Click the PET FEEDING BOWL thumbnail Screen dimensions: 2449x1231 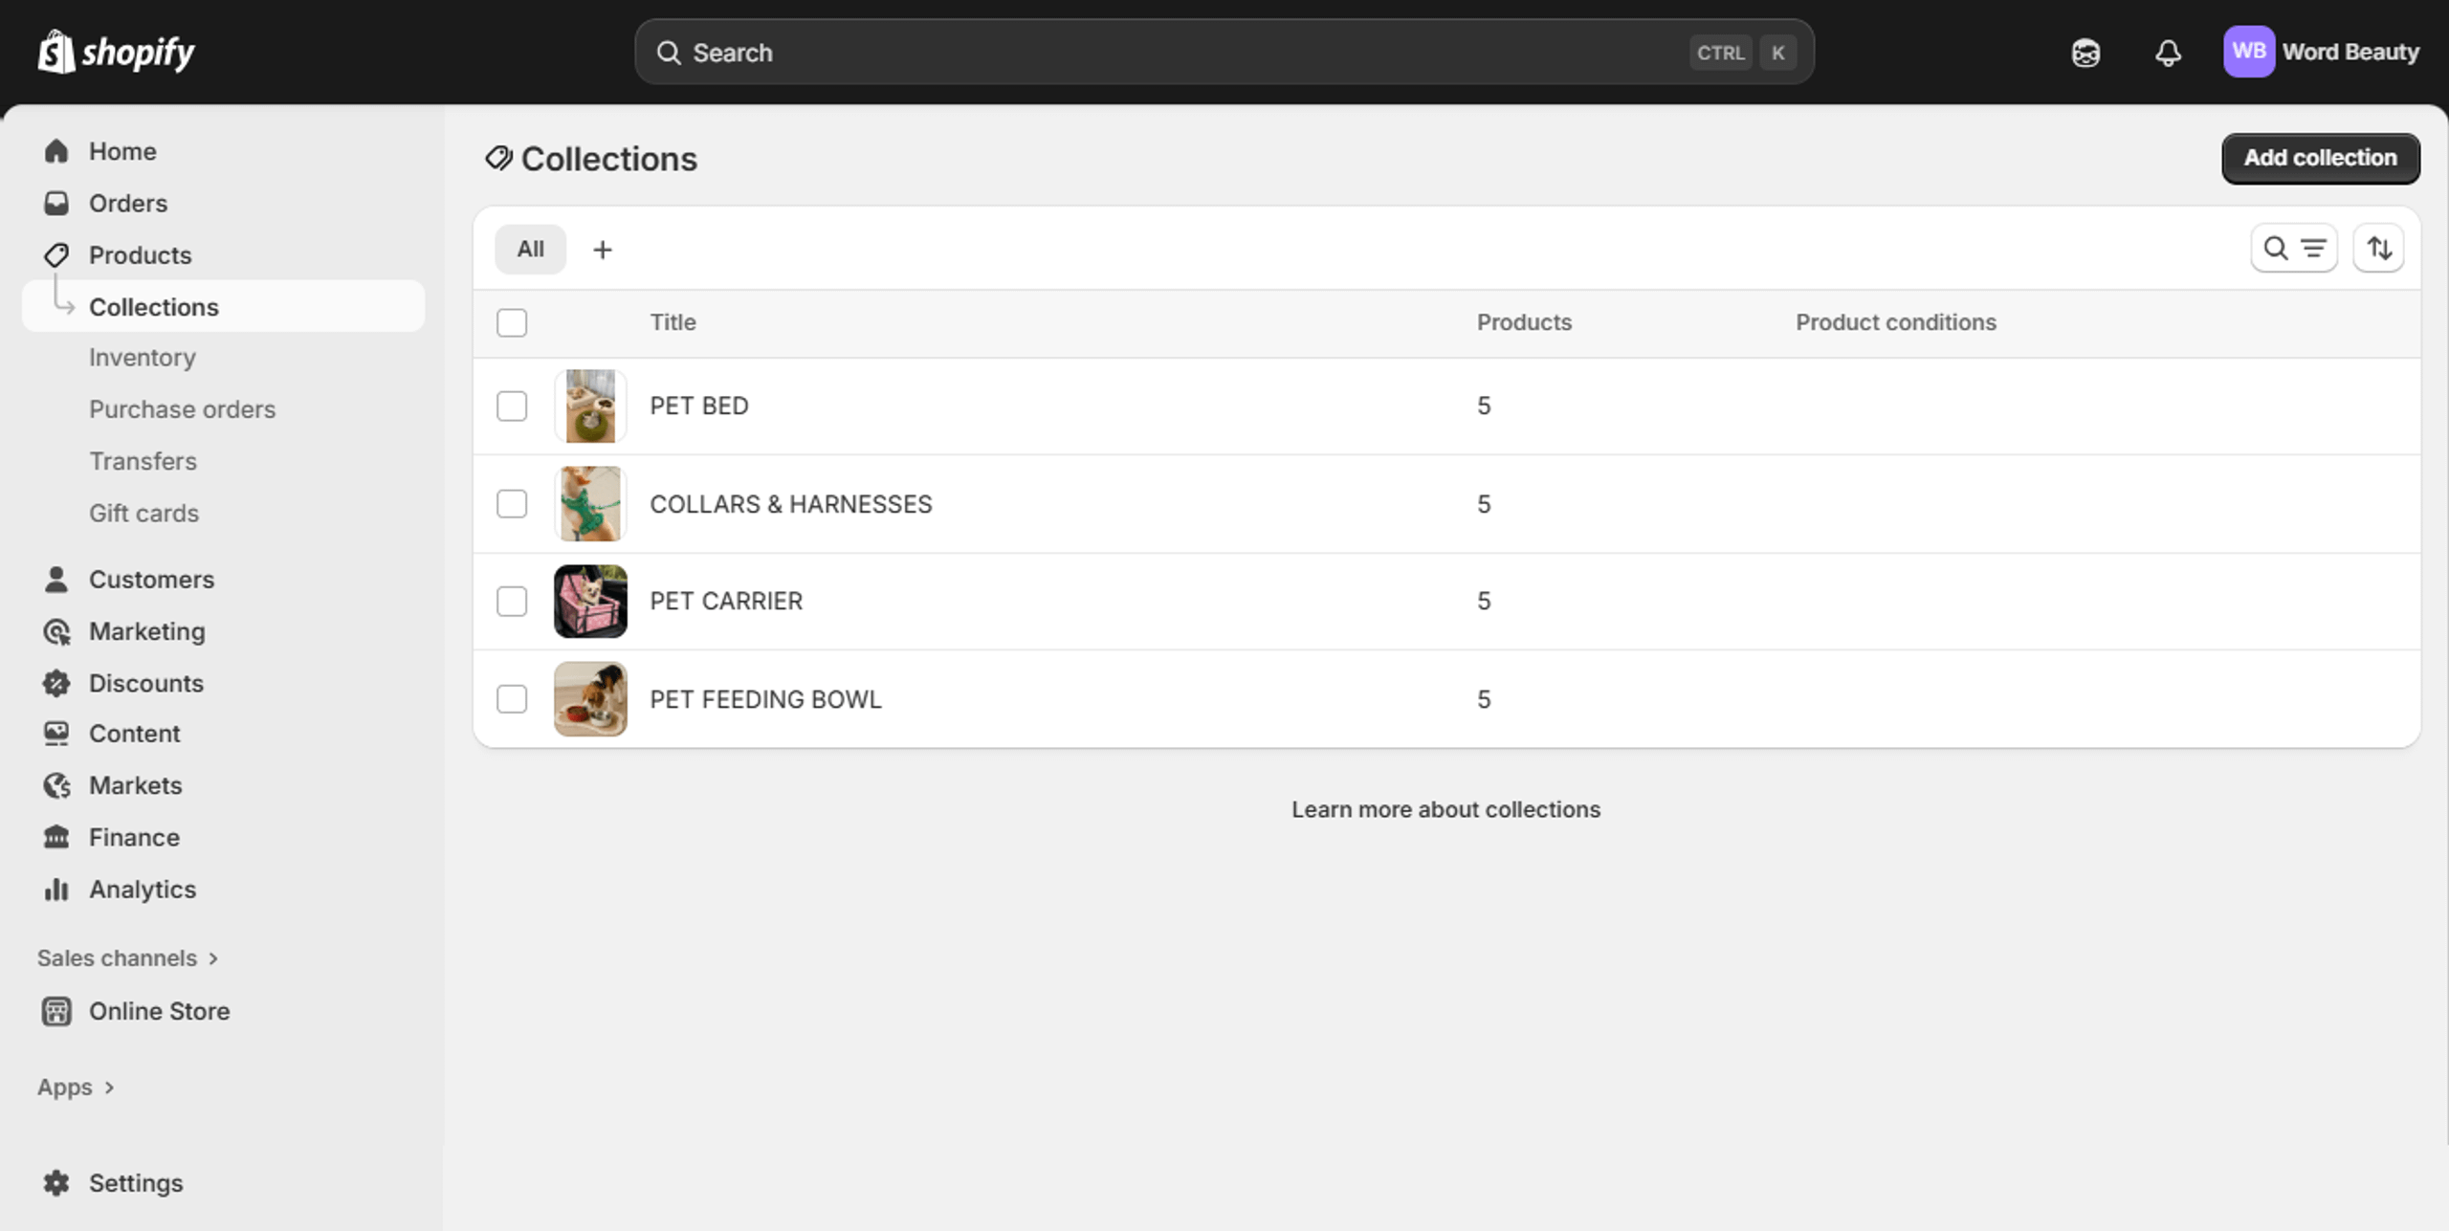[x=590, y=699]
